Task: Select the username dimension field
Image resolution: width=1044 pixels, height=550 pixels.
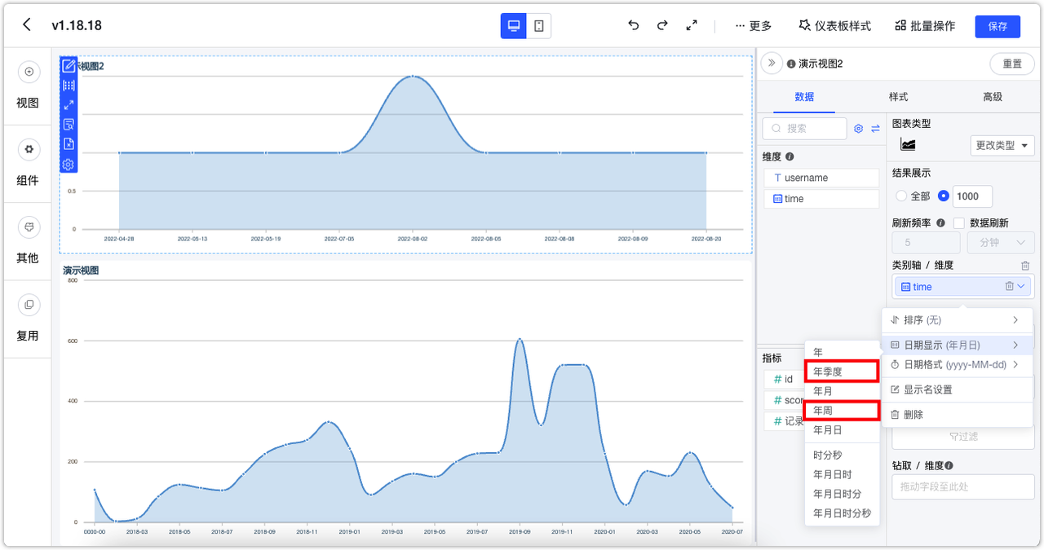Action: pos(821,178)
